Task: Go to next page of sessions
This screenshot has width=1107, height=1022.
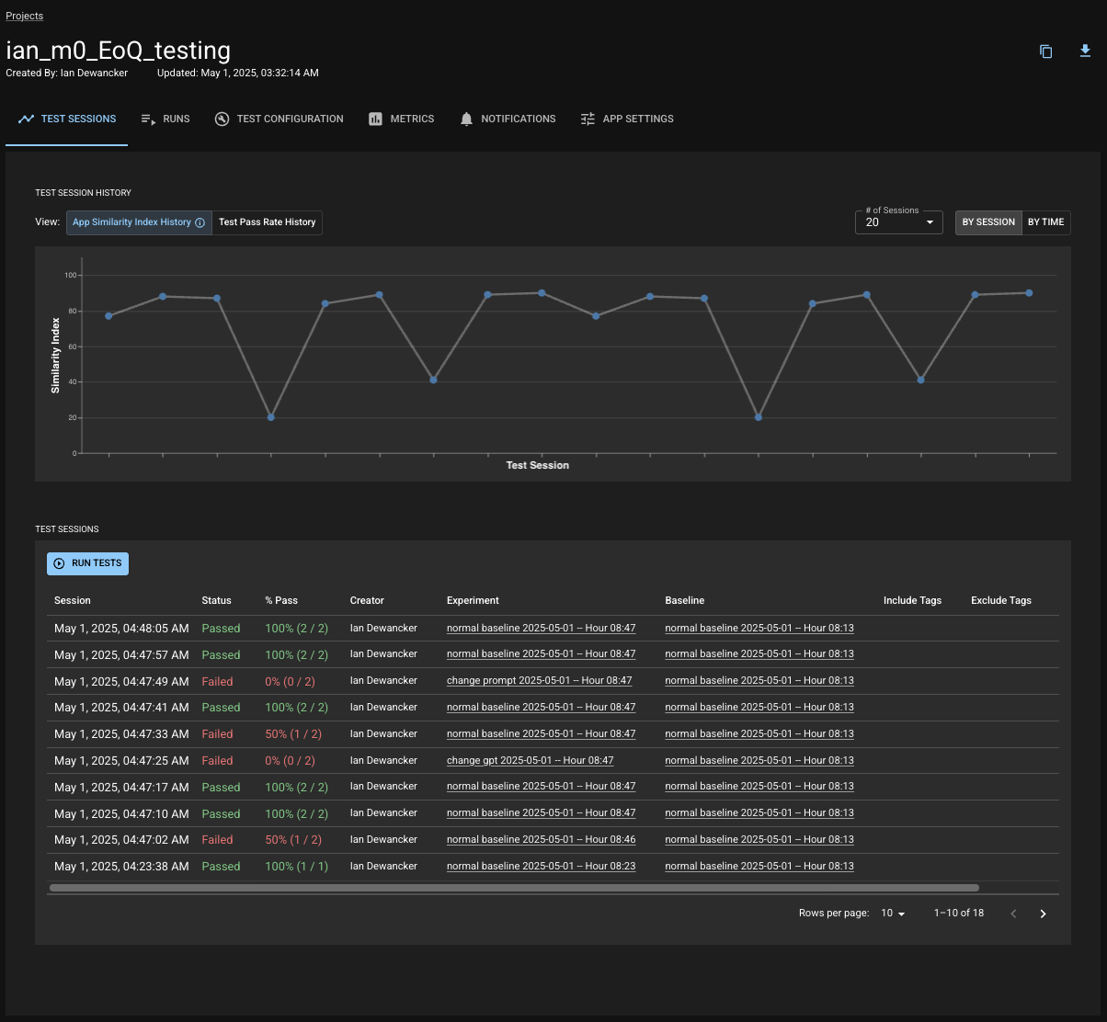Action: click(1043, 914)
